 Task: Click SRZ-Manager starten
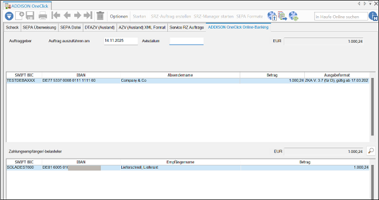point(214,16)
